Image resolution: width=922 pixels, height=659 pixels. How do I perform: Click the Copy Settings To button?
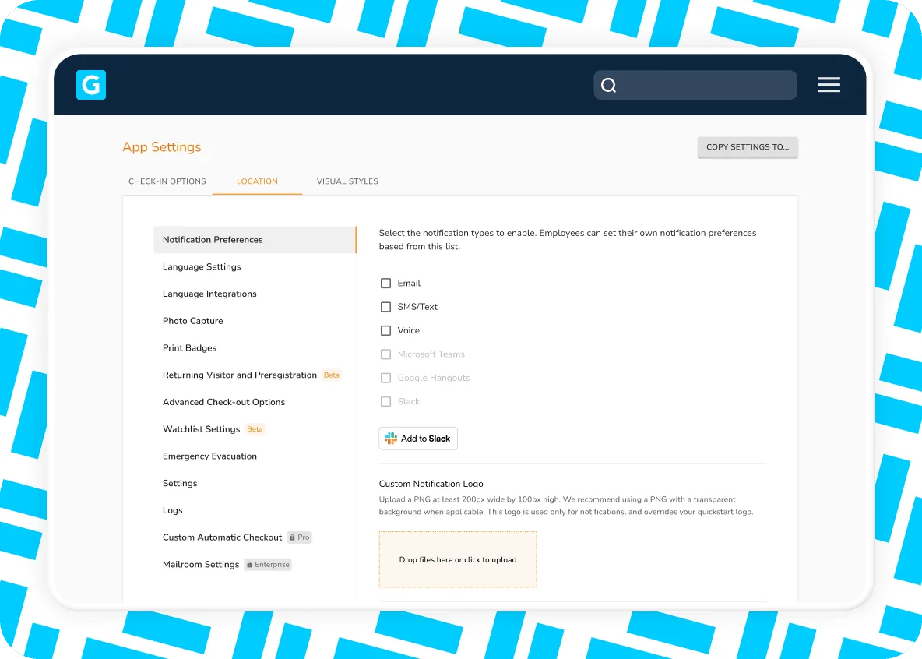click(748, 147)
